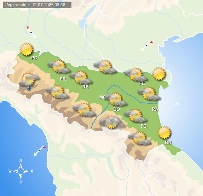The width and height of the screenshot is (203, 196).
Task: Click the sunny icon above PC
Action: [x=27, y=49]
